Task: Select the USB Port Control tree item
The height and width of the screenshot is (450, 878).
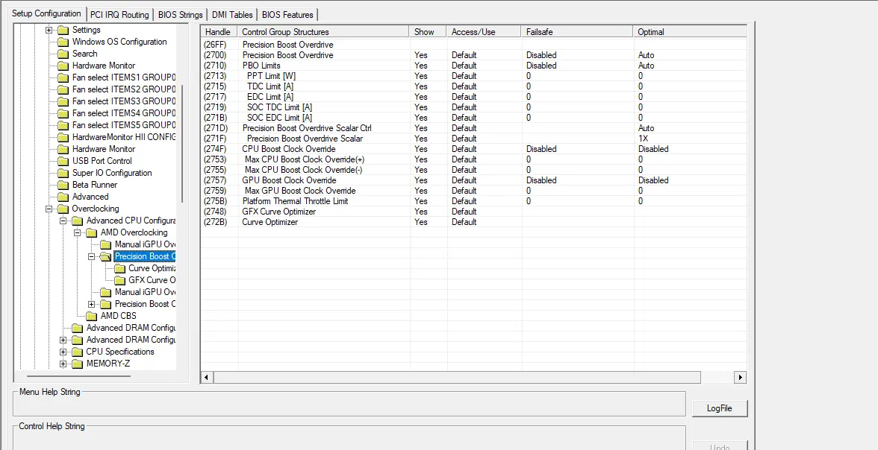Action: [x=102, y=161]
